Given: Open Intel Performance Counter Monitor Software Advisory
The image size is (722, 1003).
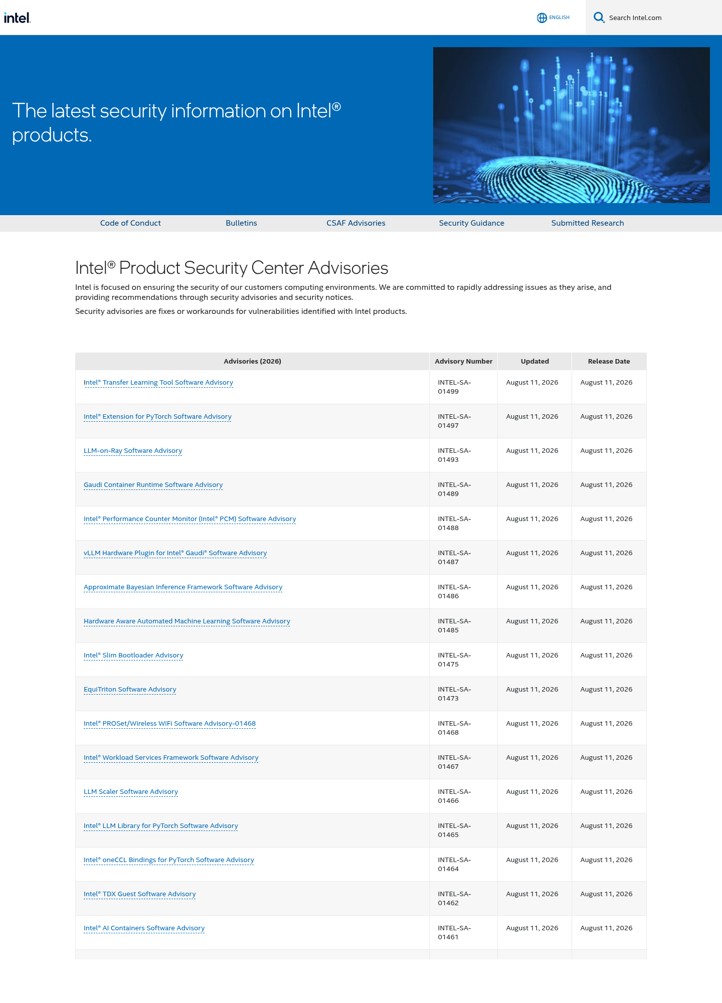Looking at the screenshot, I should 190,519.
